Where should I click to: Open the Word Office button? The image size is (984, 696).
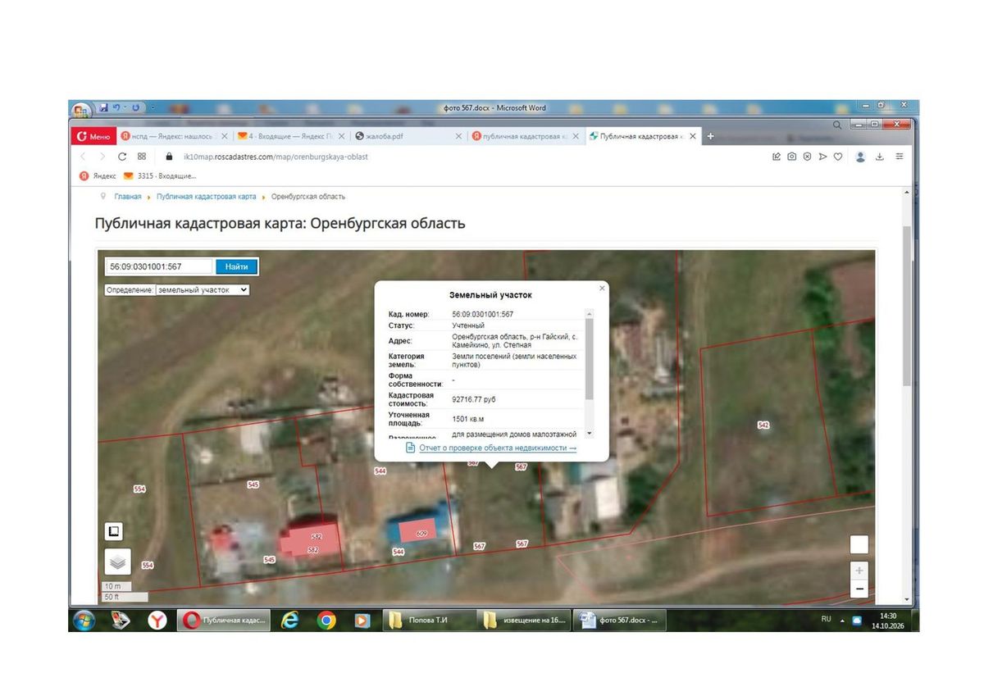click(x=81, y=109)
